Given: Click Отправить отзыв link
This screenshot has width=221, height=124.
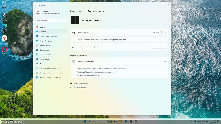Looking at the screenshot, I should coord(80,87).
